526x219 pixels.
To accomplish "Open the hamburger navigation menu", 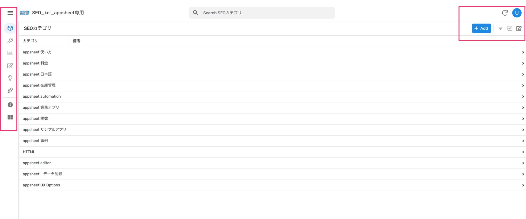I will pyautogui.click(x=10, y=13).
